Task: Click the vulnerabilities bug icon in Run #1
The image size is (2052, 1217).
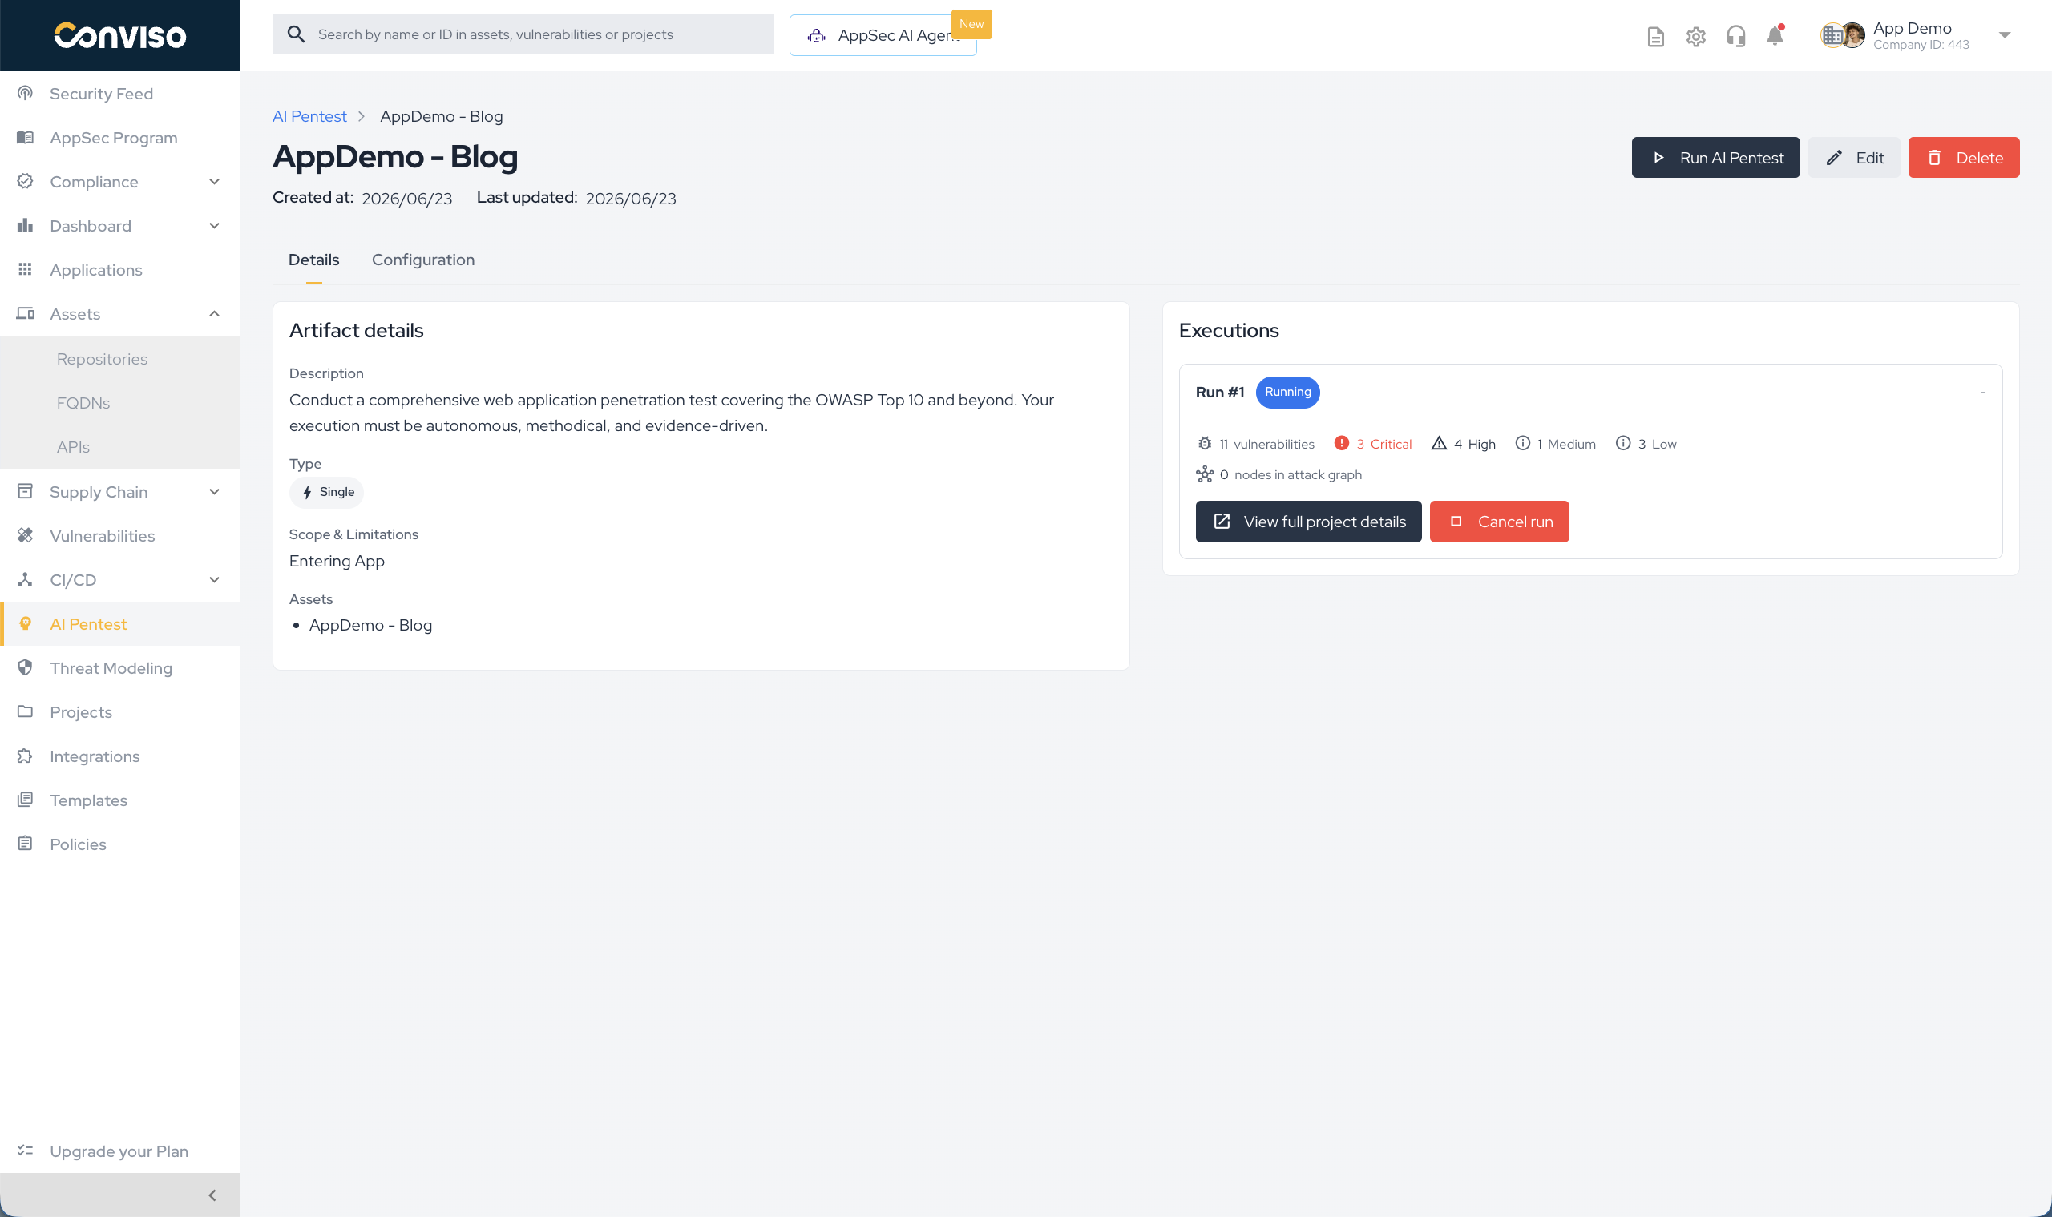Action: coord(1204,444)
